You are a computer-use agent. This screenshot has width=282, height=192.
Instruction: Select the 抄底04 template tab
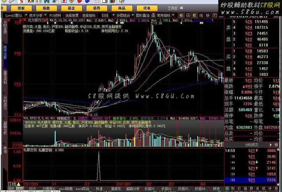[200, 189]
